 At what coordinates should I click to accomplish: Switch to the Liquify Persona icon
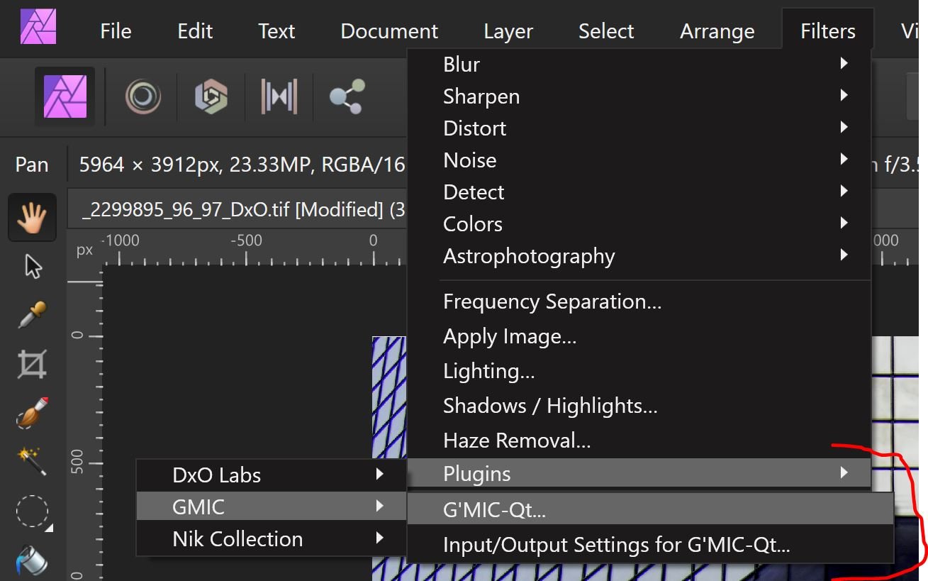click(143, 96)
